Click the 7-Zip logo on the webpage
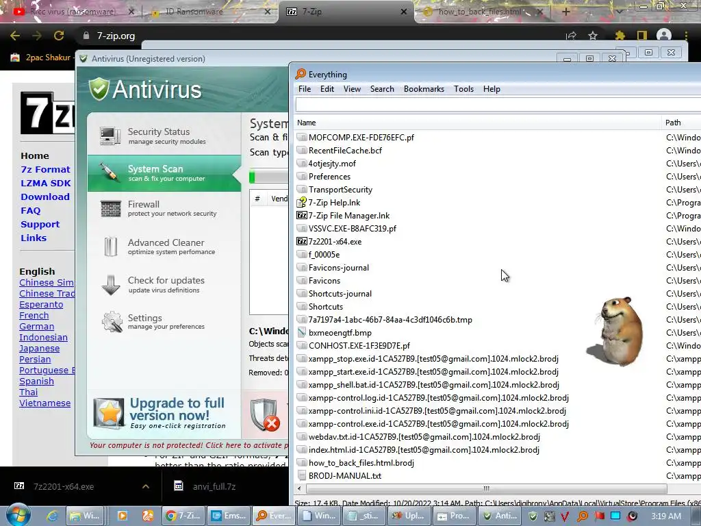The width and height of the screenshot is (701, 526). tap(47, 113)
